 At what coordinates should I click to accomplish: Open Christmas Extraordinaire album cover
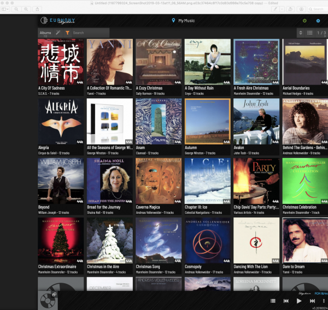click(61, 240)
